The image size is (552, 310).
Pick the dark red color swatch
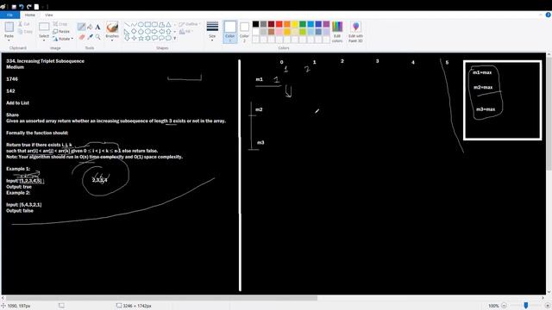point(272,24)
